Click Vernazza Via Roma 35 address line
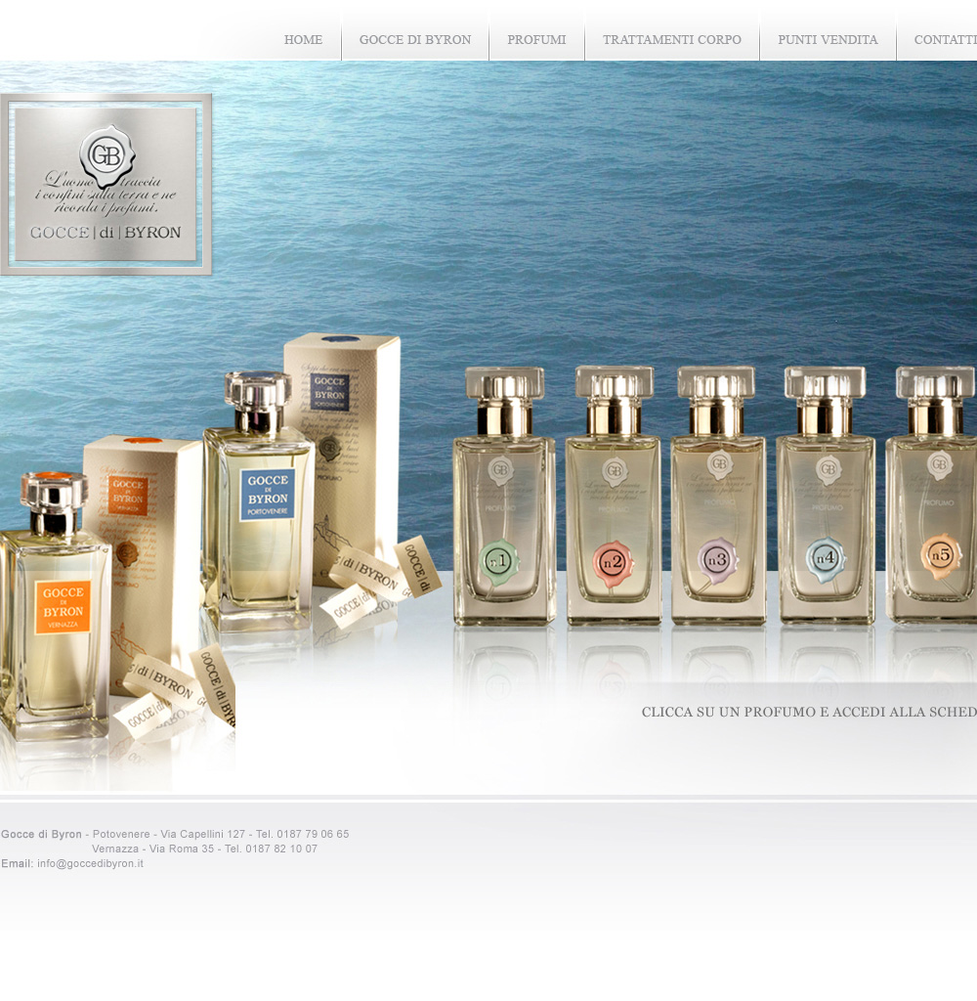977x1001 pixels. tap(204, 849)
